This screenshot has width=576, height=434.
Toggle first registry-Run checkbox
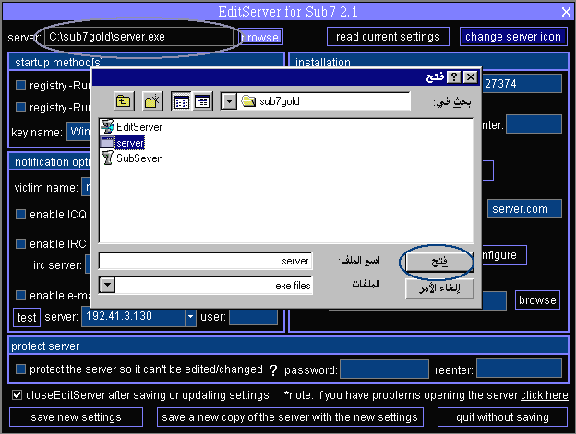pos(20,85)
